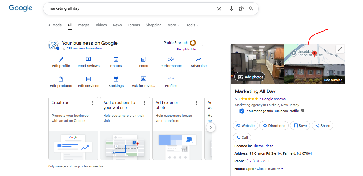This screenshot has height=176, width=363.
Task: Expand the map with the fullscreen icon
Action: click(340, 49)
